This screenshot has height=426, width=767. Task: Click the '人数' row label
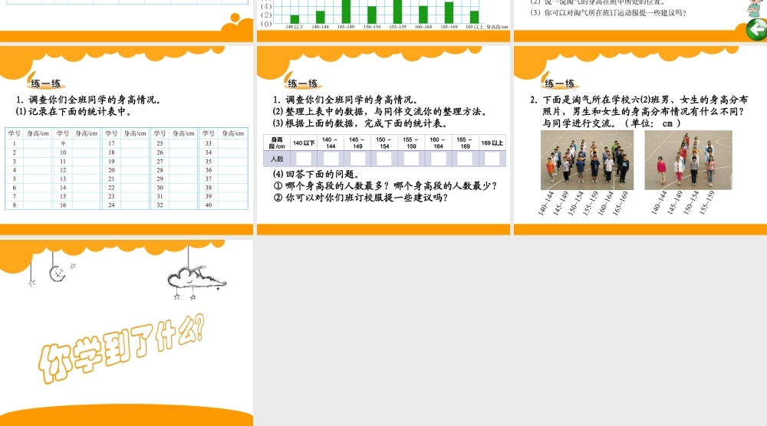[x=277, y=159]
